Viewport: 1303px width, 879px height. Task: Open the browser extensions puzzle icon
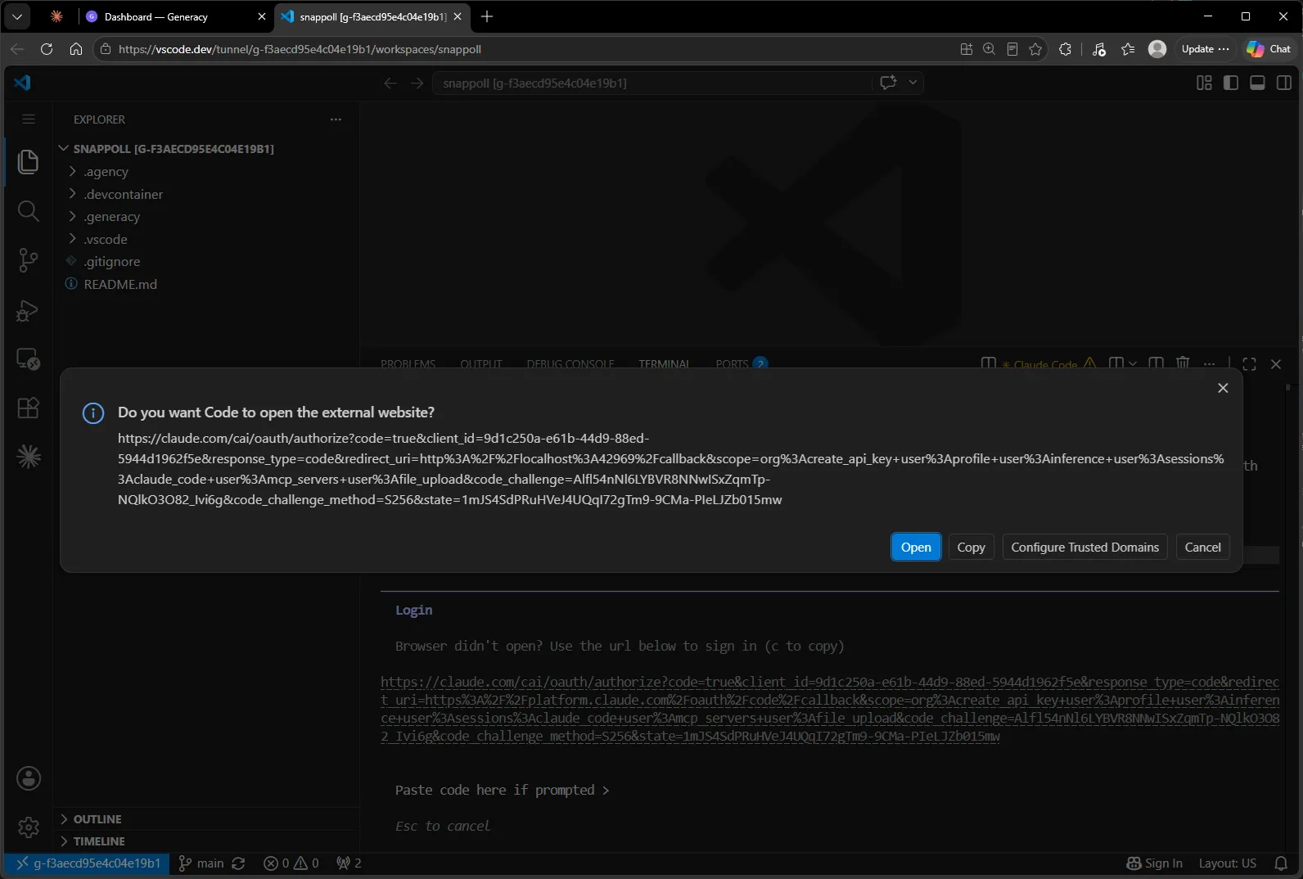click(x=1065, y=49)
